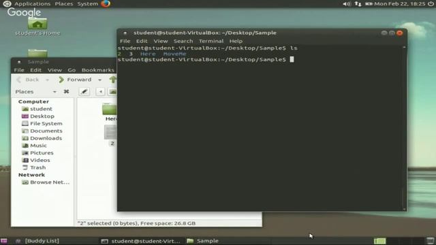
Task: Click the volume speaker icon in the top panel
Action: (x=347, y=3)
